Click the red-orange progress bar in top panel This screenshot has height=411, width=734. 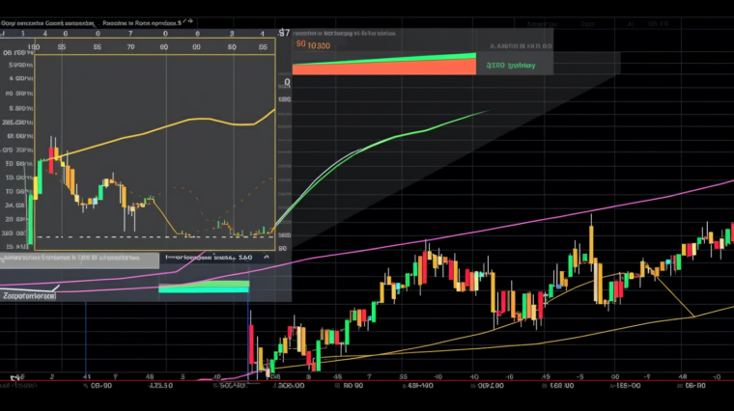click(383, 68)
